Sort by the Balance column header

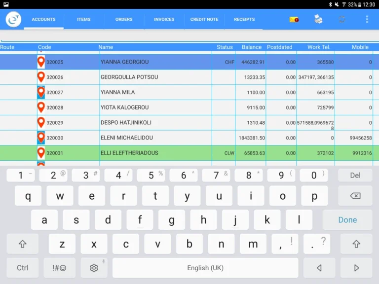[x=252, y=47]
